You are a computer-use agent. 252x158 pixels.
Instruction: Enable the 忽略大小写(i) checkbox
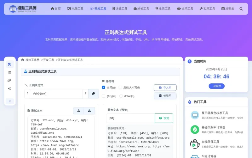(x=120, y=87)
